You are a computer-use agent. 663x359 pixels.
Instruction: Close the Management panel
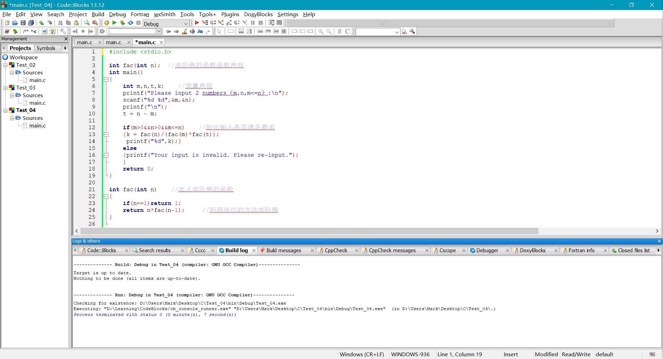[66, 39]
